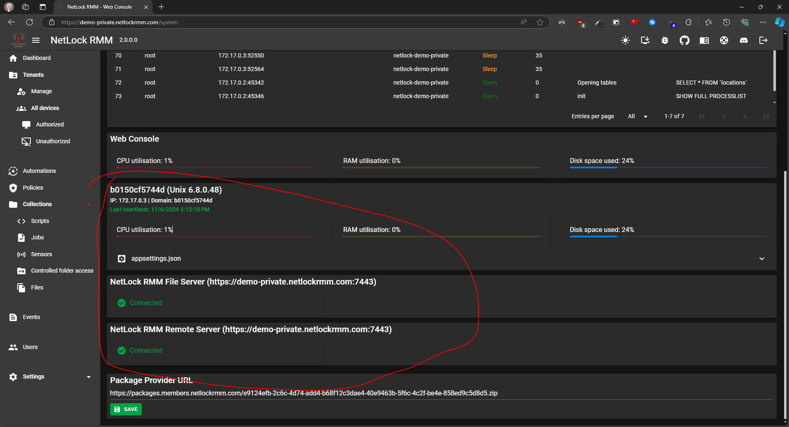Click the browser address bar

pyautogui.click(x=288, y=22)
